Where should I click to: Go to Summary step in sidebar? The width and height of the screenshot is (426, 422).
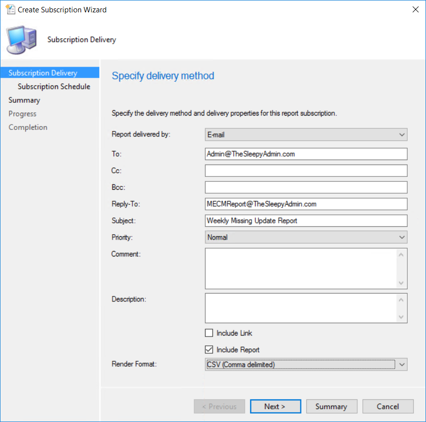point(24,100)
